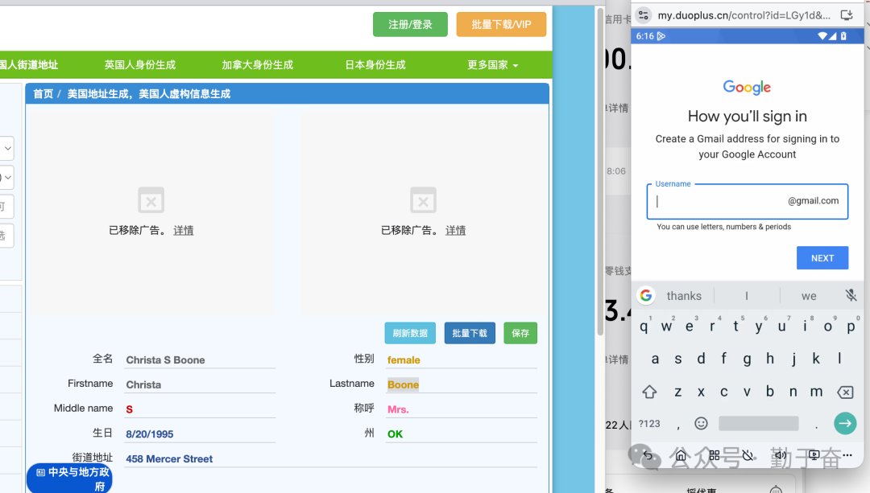Open the three-dots more menu in phone toolbar

[x=847, y=454]
